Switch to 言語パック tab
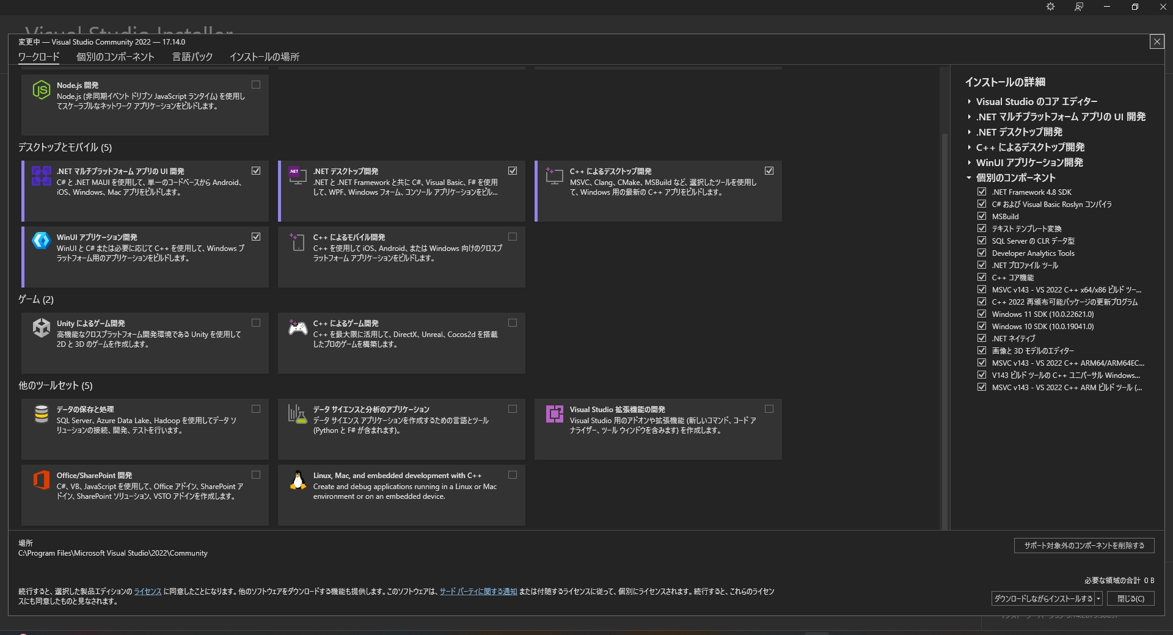Viewport: 1173px width, 635px height. click(x=192, y=57)
